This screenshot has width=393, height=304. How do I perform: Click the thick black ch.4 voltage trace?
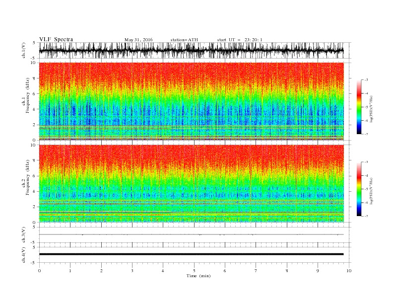tap(191, 254)
